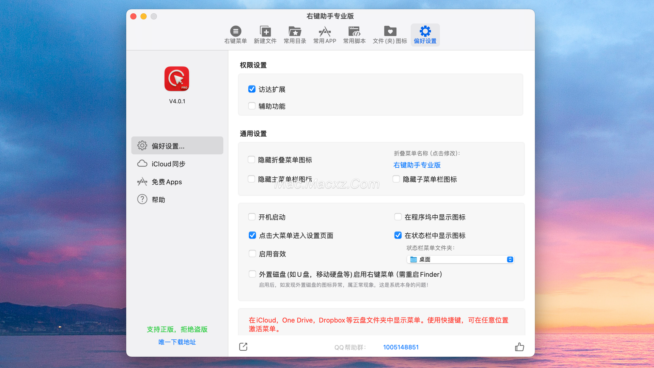Screen dimensions: 654x368
Task: Select iCloud同步 in the sidebar
Action: 168,164
